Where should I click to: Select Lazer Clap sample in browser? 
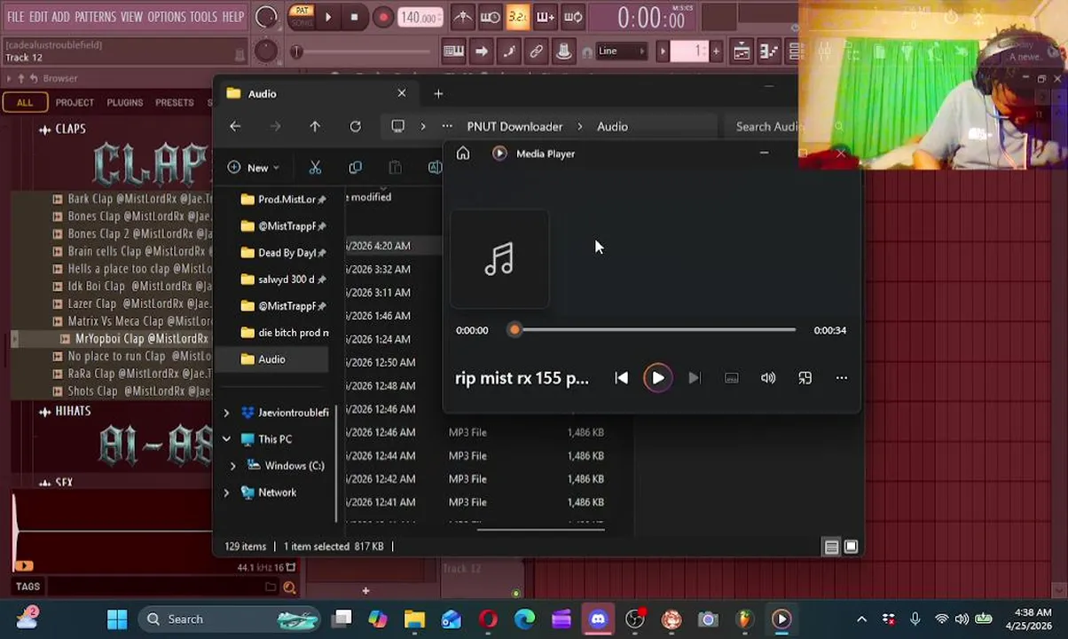pos(132,304)
